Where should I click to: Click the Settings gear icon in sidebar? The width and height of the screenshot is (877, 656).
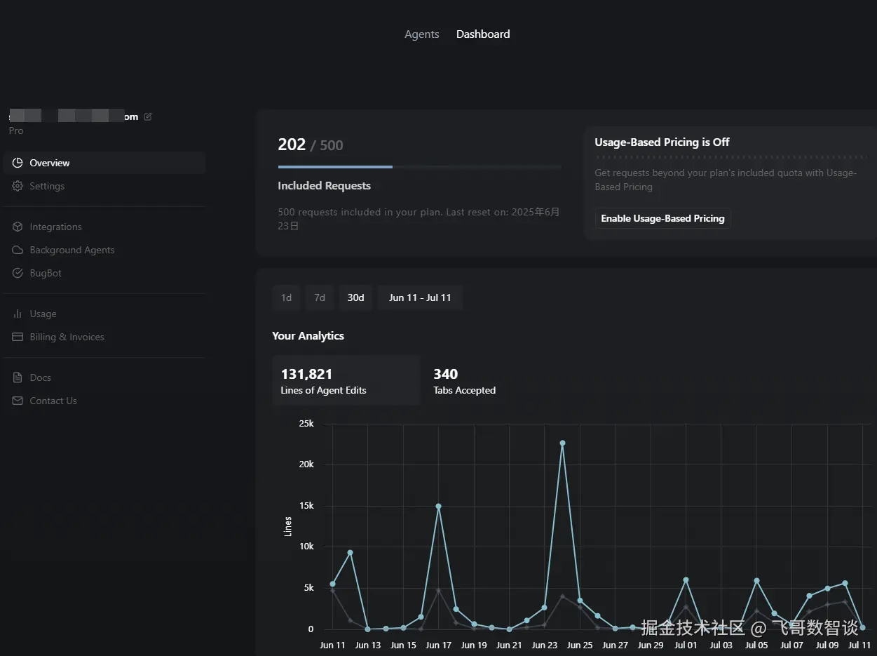tap(18, 186)
